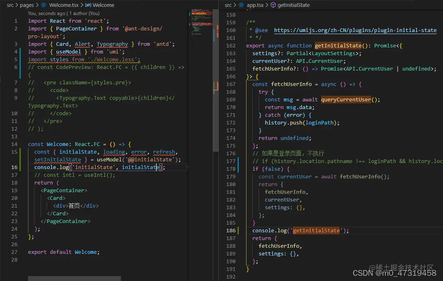Open the 'Welcome.tsx' breadcrumb segment
The width and height of the screenshot is (443, 281).
click(64, 5)
